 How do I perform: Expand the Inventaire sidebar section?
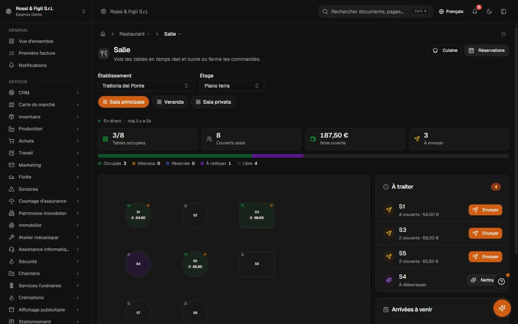(44, 117)
